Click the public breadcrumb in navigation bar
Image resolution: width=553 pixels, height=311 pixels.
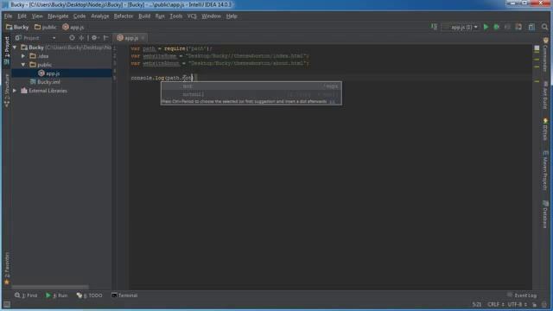point(46,27)
